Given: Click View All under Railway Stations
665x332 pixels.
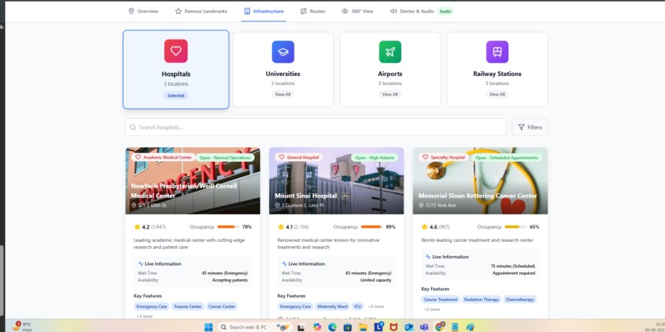Looking at the screenshot, I should tap(497, 94).
